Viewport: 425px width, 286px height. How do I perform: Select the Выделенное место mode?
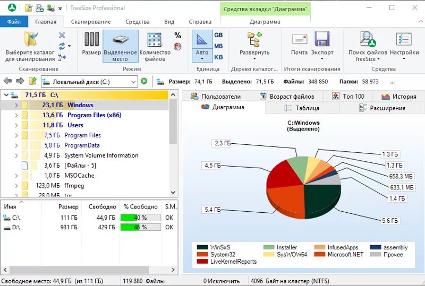click(x=121, y=46)
